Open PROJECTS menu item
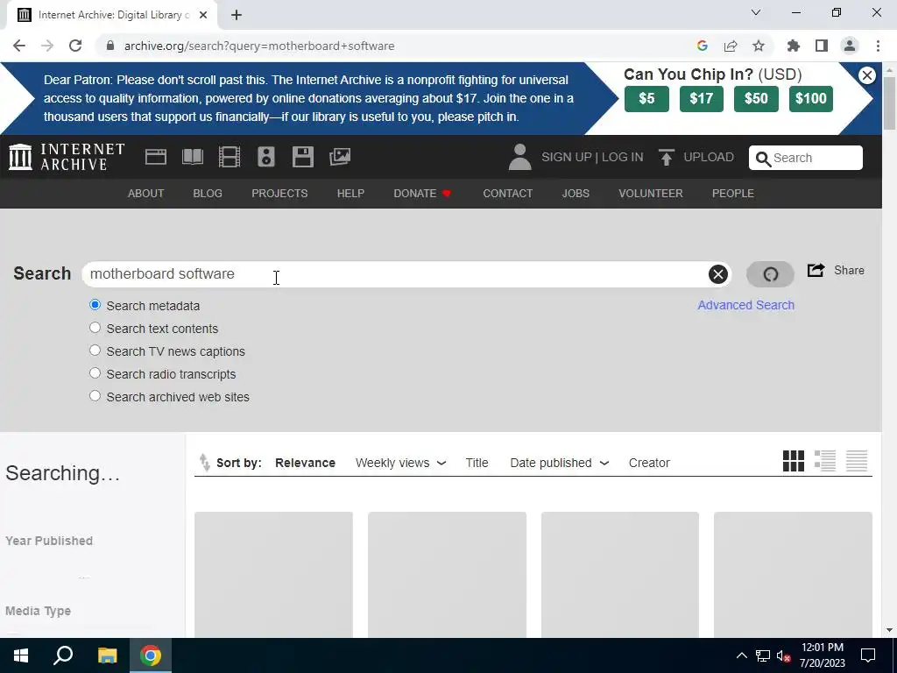 click(279, 194)
